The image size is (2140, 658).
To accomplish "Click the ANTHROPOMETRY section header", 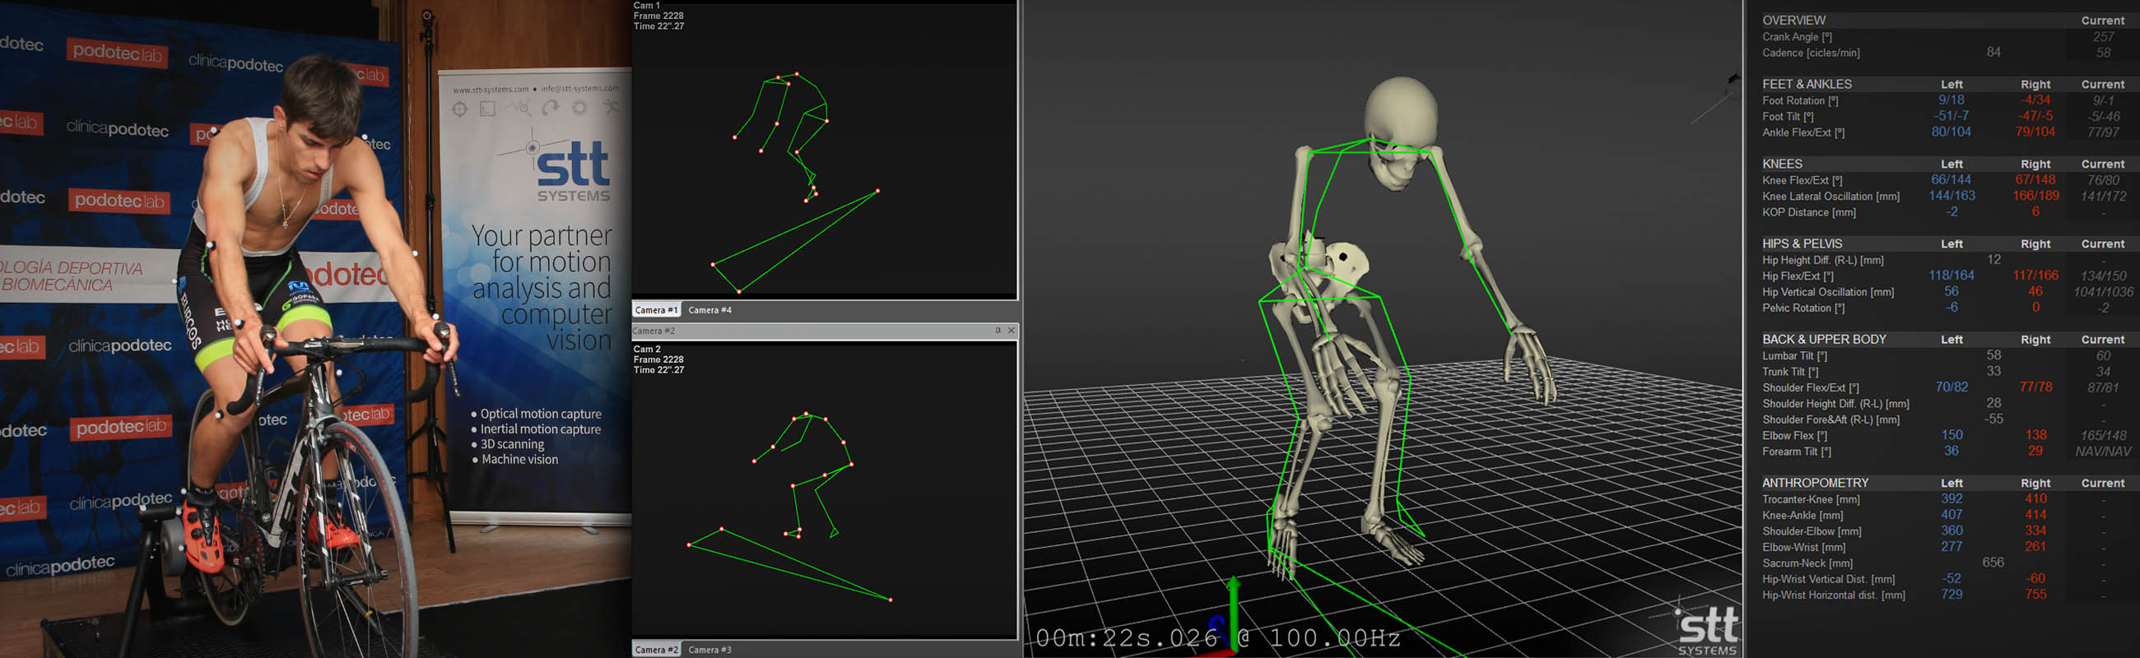I will click(x=1814, y=483).
